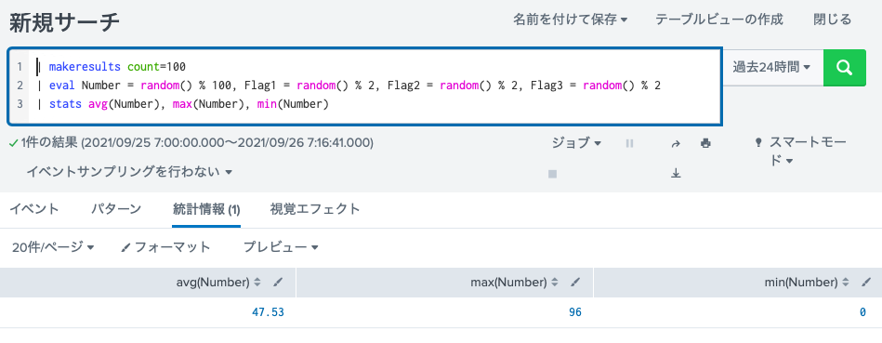This screenshot has height=343, width=882.
Task: Expand イベントサンプリングを行わない dropdown
Action: click(129, 171)
